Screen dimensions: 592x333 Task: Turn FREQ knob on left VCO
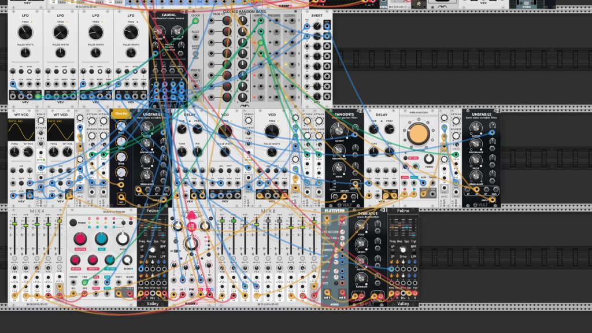pos(225,131)
